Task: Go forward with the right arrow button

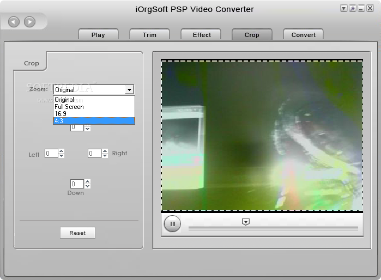Action: coord(29,22)
